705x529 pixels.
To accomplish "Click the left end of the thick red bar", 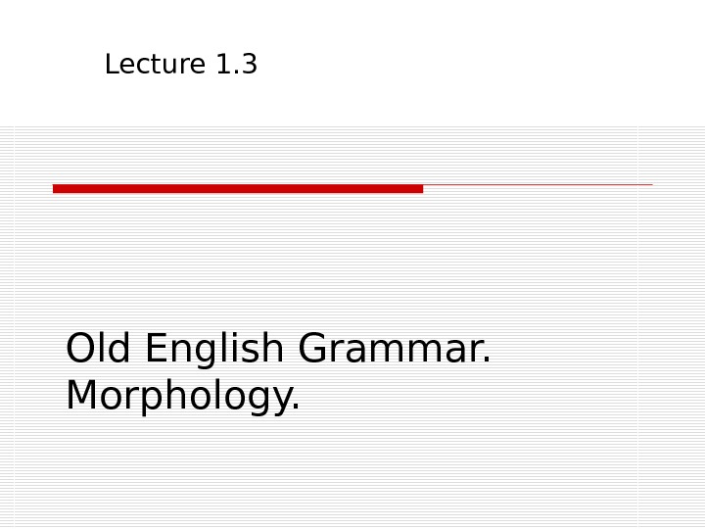I will click(57, 188).
